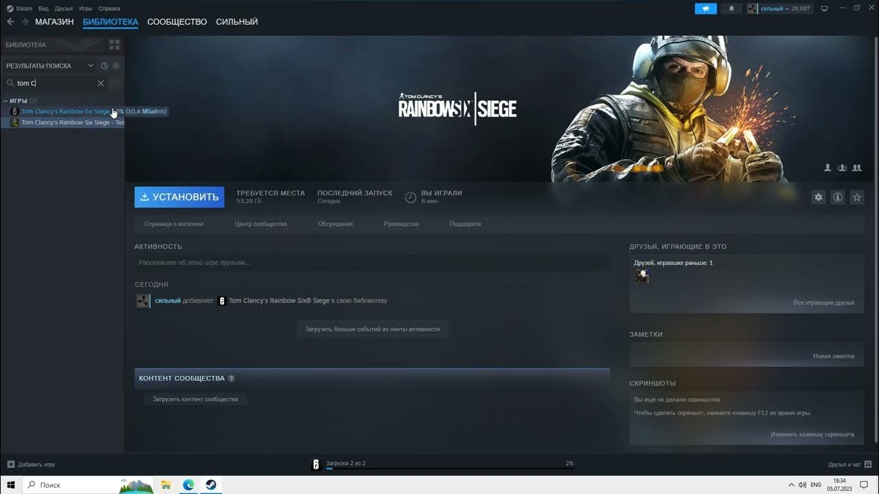Click the Steam taskbar icon
The image size is (879, 494).
(211, 485)
